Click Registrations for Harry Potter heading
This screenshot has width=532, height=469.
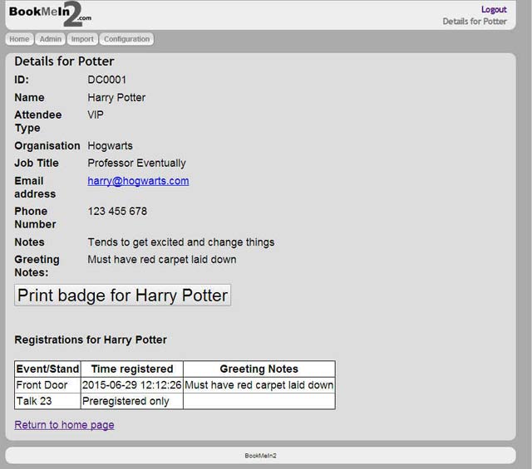click(x=91, y=340)
